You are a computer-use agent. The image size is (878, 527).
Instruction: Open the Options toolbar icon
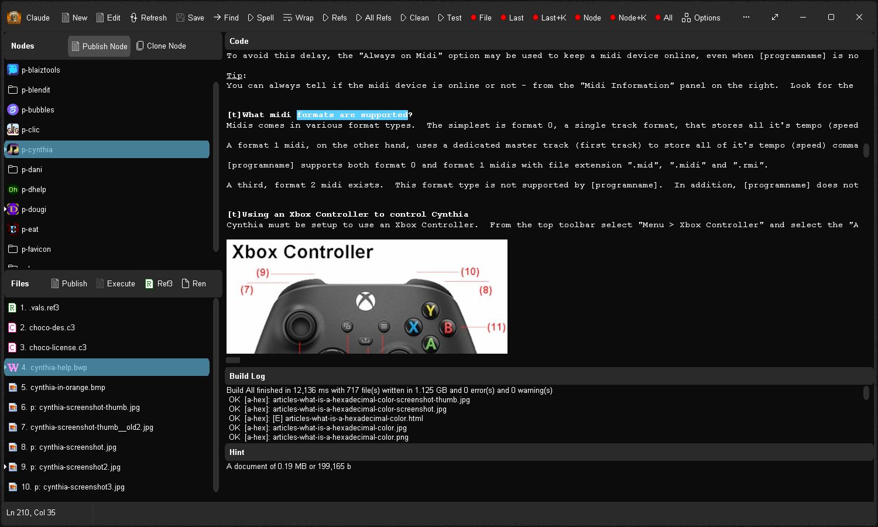686,18
